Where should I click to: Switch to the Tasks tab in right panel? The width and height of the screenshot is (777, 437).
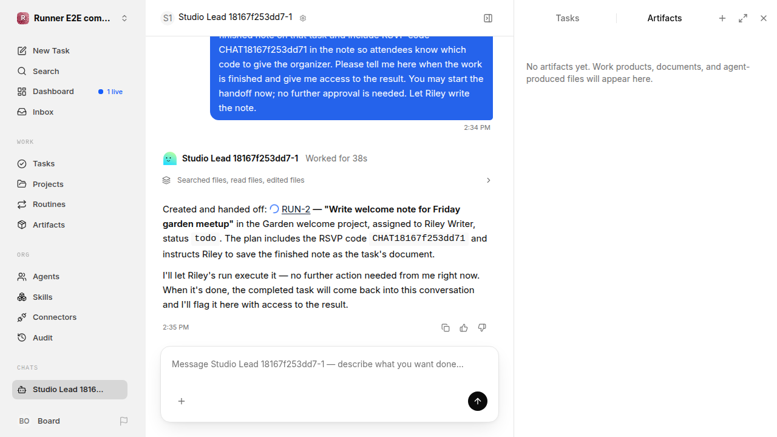(x=568, y=18)
